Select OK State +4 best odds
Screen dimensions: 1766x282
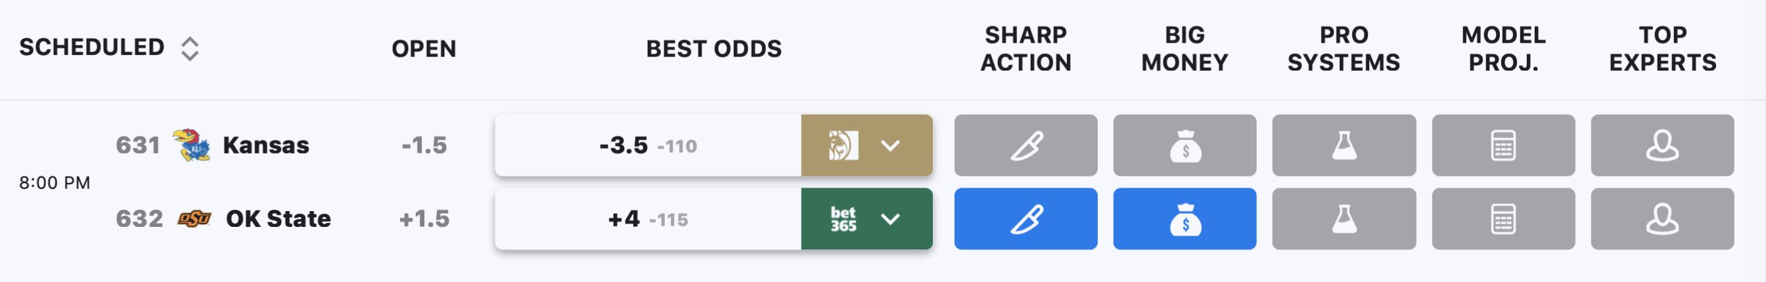pos(648,219)
